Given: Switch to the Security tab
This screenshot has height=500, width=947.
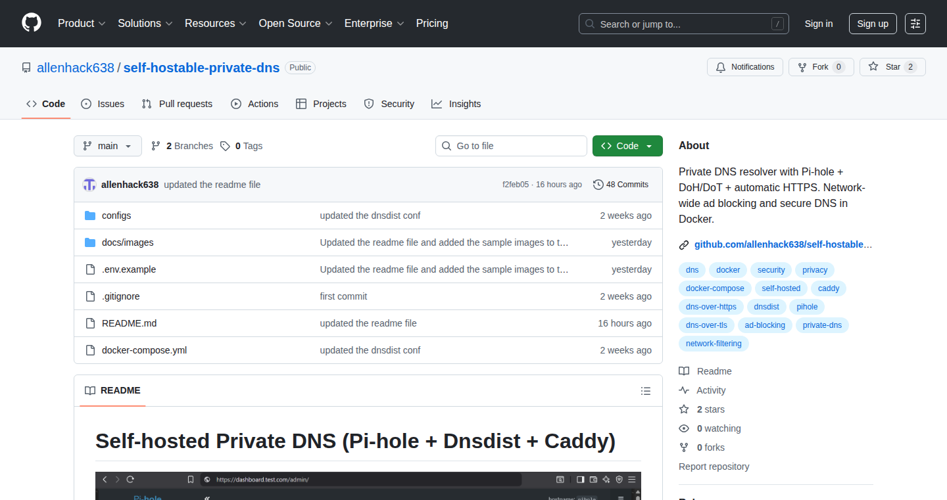Looking at the screenshot, I should pyautogui.click(x=389, y=104).
